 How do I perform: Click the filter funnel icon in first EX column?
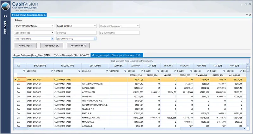tap(24, 71)
